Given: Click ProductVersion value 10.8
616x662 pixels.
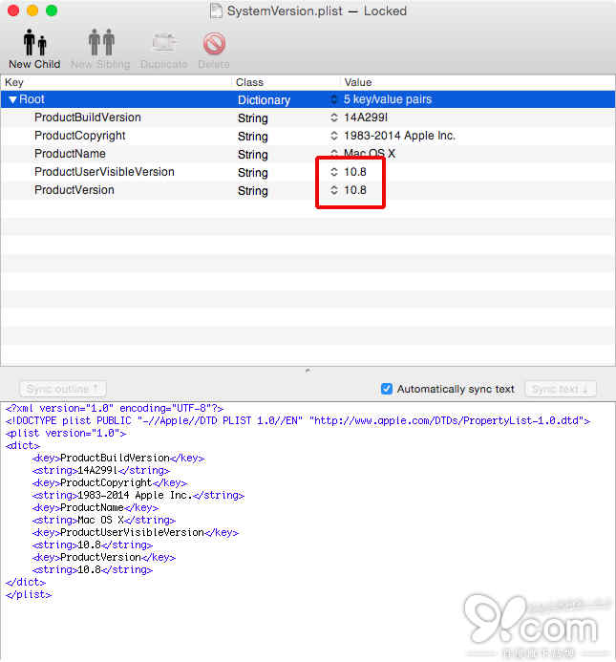Looking at the screenshot, I should pyautogui.click(x=355, y=190).
